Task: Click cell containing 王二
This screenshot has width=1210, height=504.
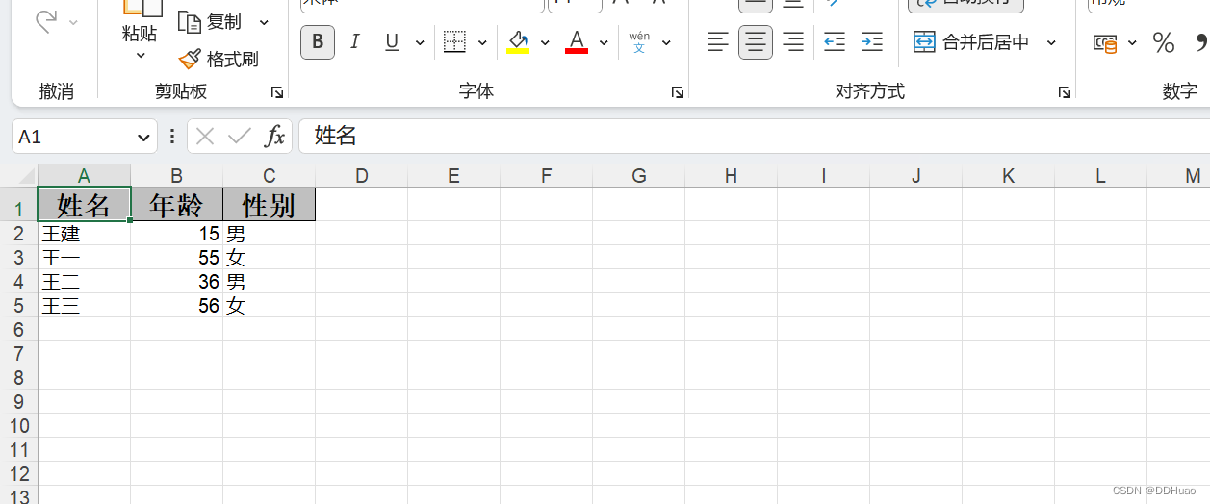Action: pos(84,282)
